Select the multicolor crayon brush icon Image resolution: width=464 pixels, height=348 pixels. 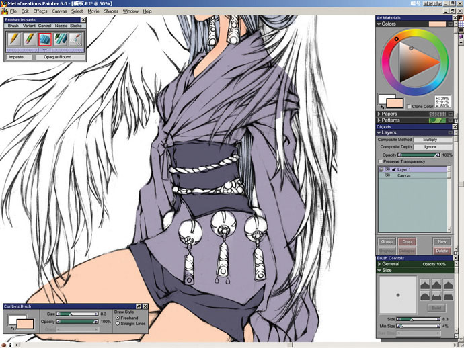tap(30, 40)
